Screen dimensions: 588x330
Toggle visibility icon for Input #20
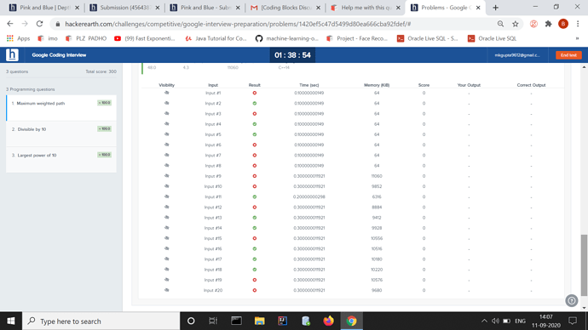pos(166,289)
